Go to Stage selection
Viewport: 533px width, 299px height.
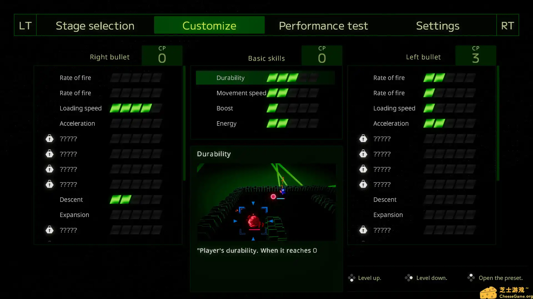[95, 25]
